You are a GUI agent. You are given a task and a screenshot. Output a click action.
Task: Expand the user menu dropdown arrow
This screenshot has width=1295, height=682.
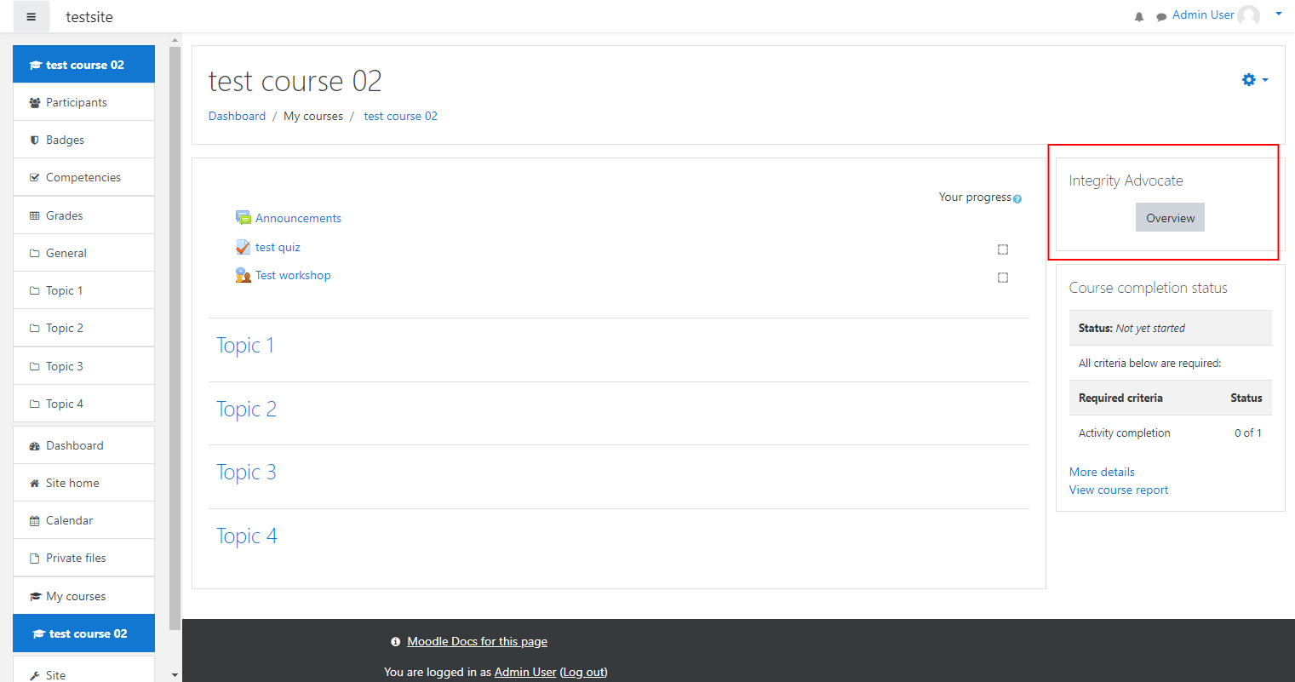(x=1279, y=14)
